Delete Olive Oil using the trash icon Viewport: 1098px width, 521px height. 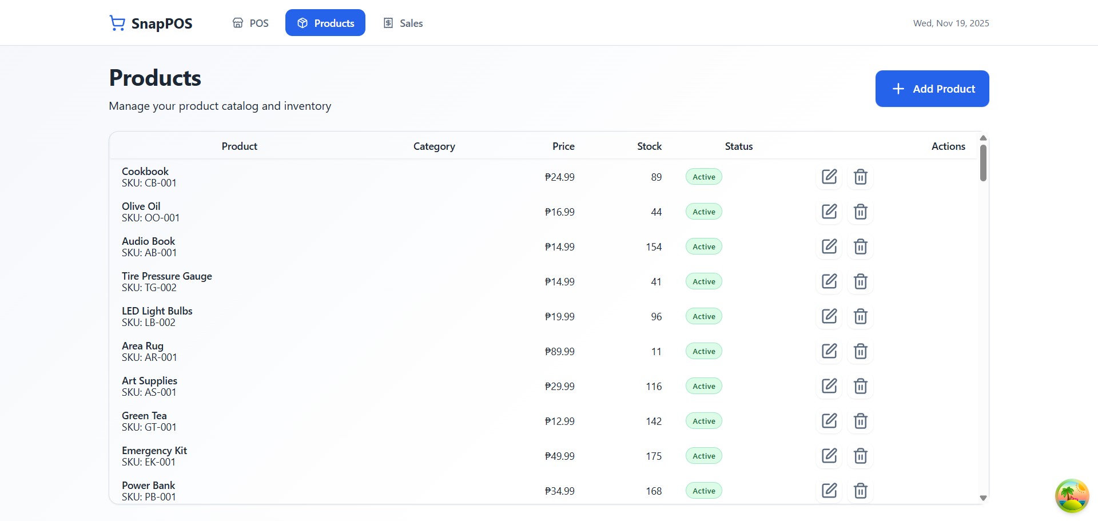coord(861,212)
